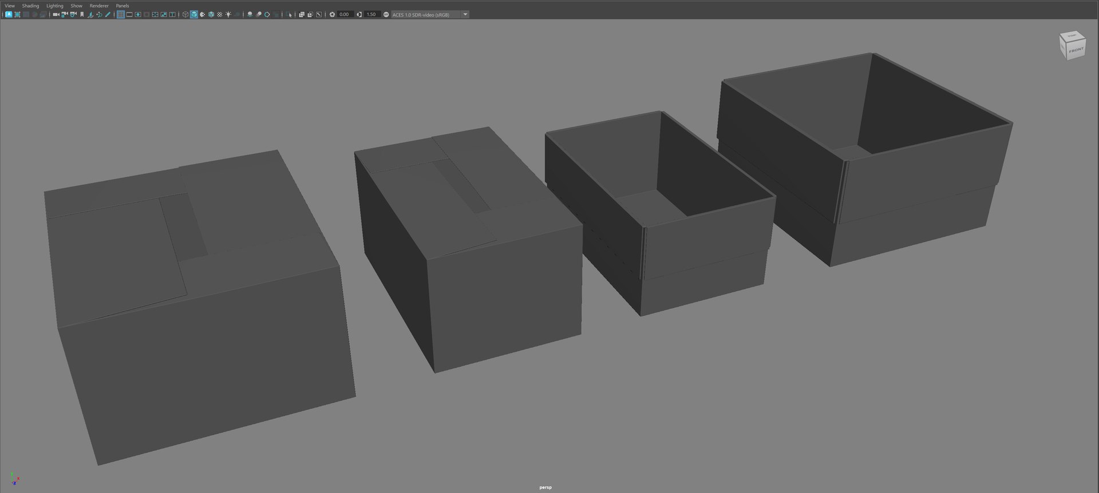Toggle motion blur icon
1099x493 pixels.
click(259, 14)
